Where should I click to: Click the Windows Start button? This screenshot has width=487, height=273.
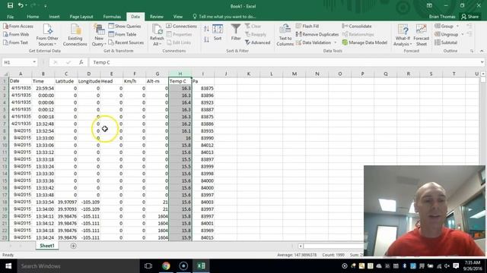point(8,266)
